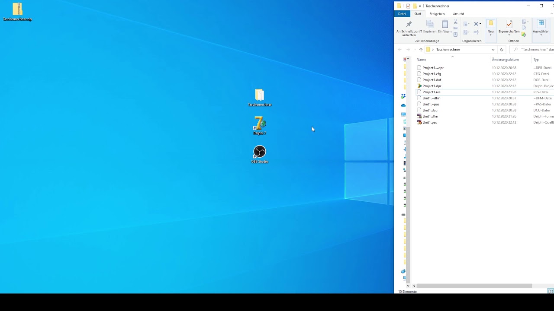Click the Einfügen clipboard button

pos(445,27)
